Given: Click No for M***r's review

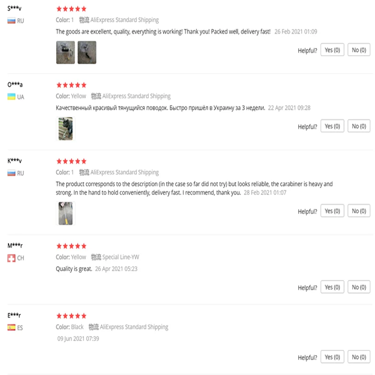Looking at the screenshot, I should pos(359,287).
